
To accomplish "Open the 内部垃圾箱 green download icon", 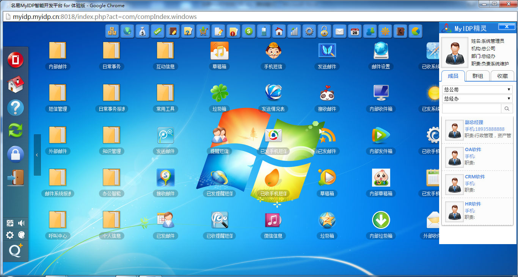I will (x=381, y=220).
